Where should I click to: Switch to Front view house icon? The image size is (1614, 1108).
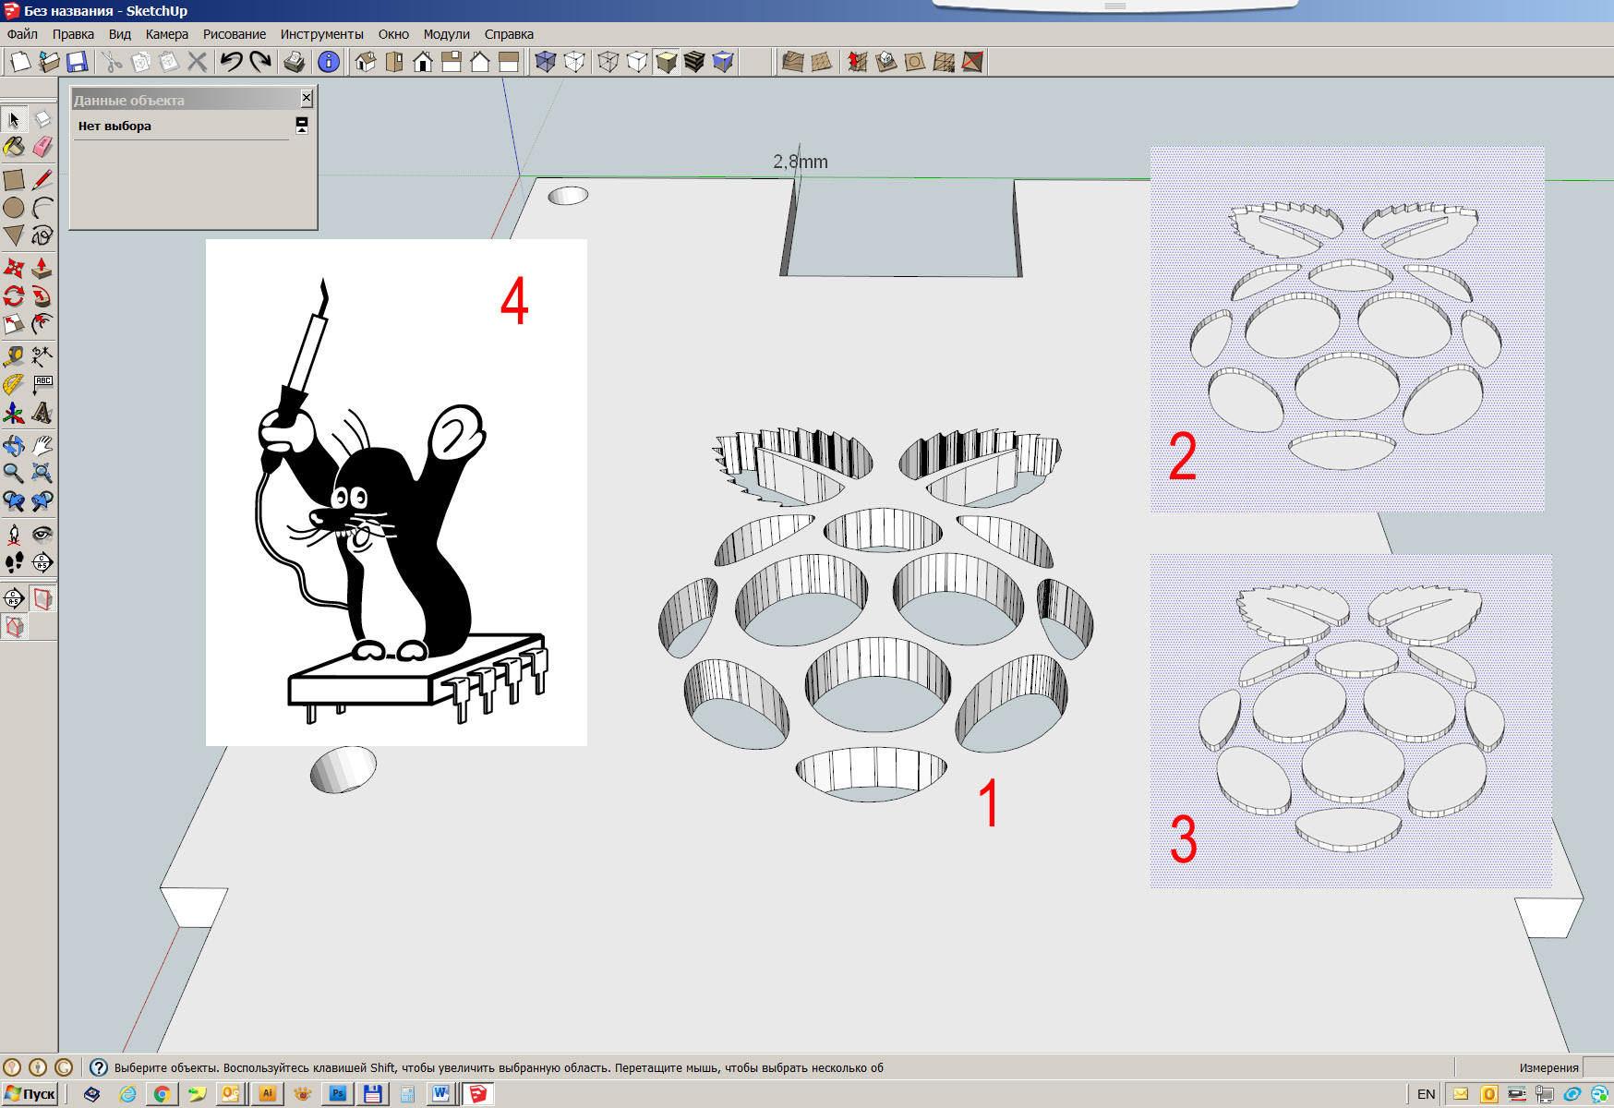coord(423,62)
